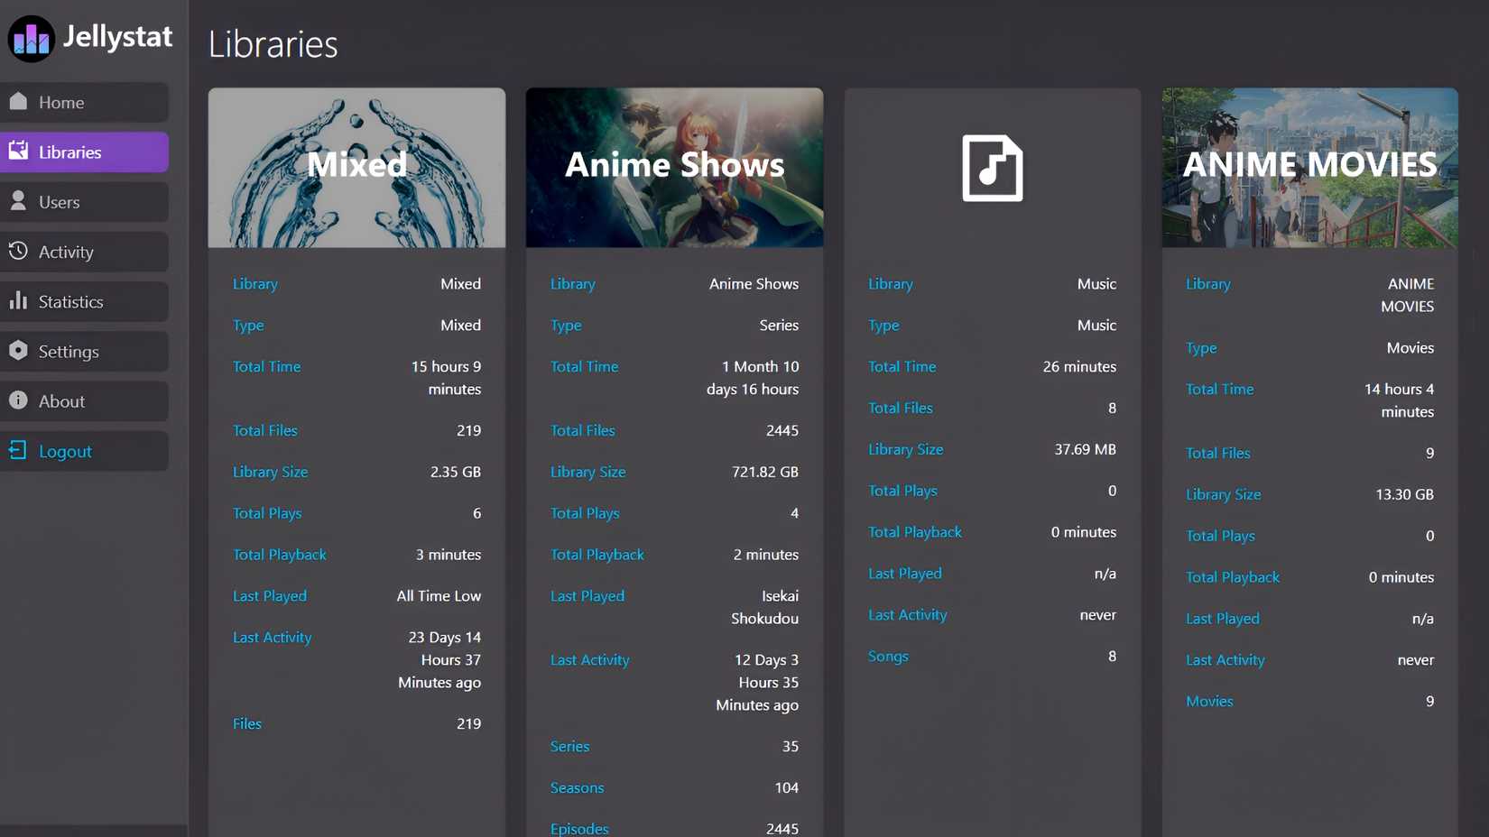Select Libraries in the sidebar
This screenshot has height=837, width=1489.
(85, 152)
